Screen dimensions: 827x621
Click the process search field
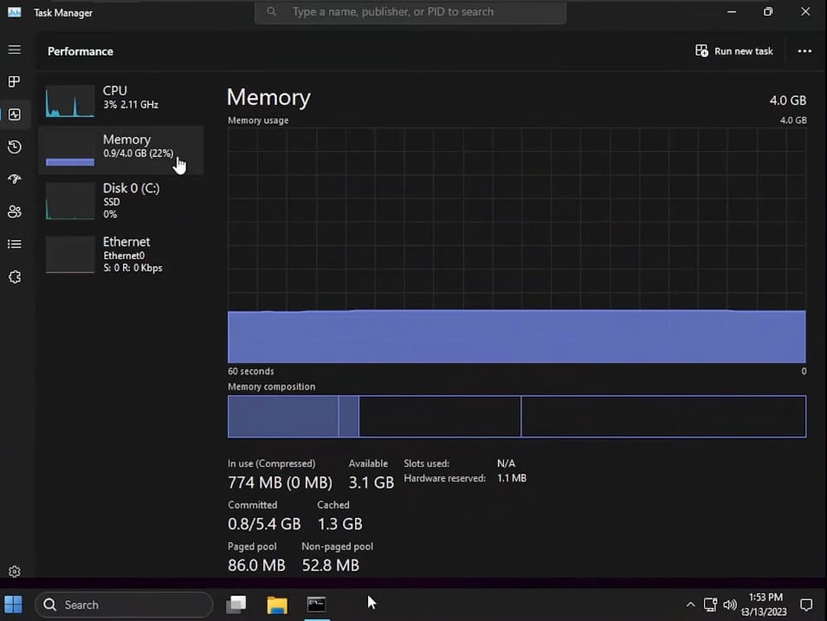pyautogui.click(x=410, y=11)
